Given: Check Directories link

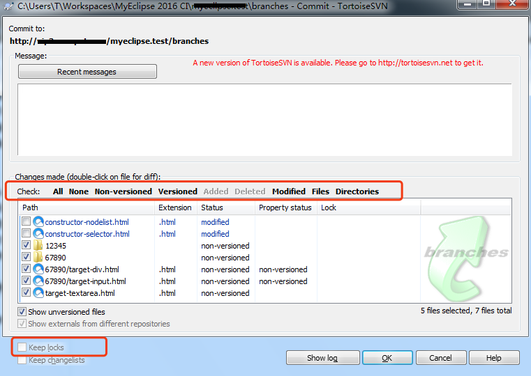Looking at the screenshot, I should [x=357, y=191].
